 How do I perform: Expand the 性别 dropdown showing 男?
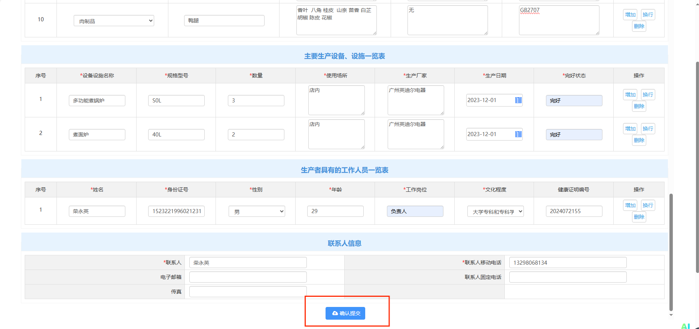[257, 212]
